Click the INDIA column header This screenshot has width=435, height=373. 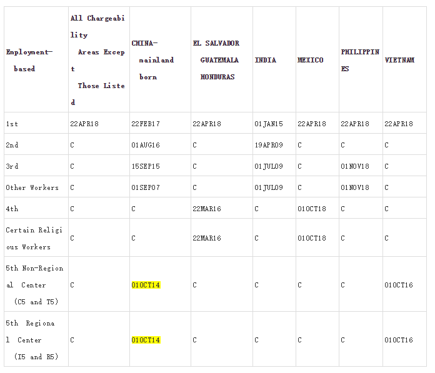pos(265,60)
